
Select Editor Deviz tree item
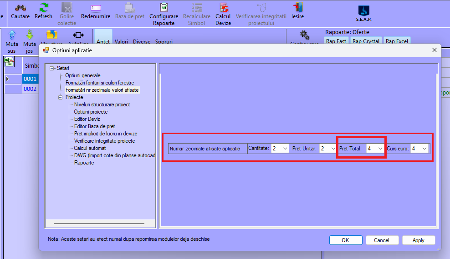(x=87, y=119)
